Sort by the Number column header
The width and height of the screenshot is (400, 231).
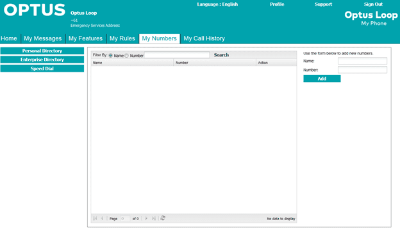pos(215,63)
